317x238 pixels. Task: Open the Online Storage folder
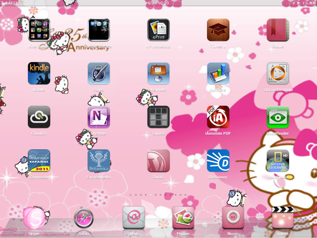click(x=99, y=30)
